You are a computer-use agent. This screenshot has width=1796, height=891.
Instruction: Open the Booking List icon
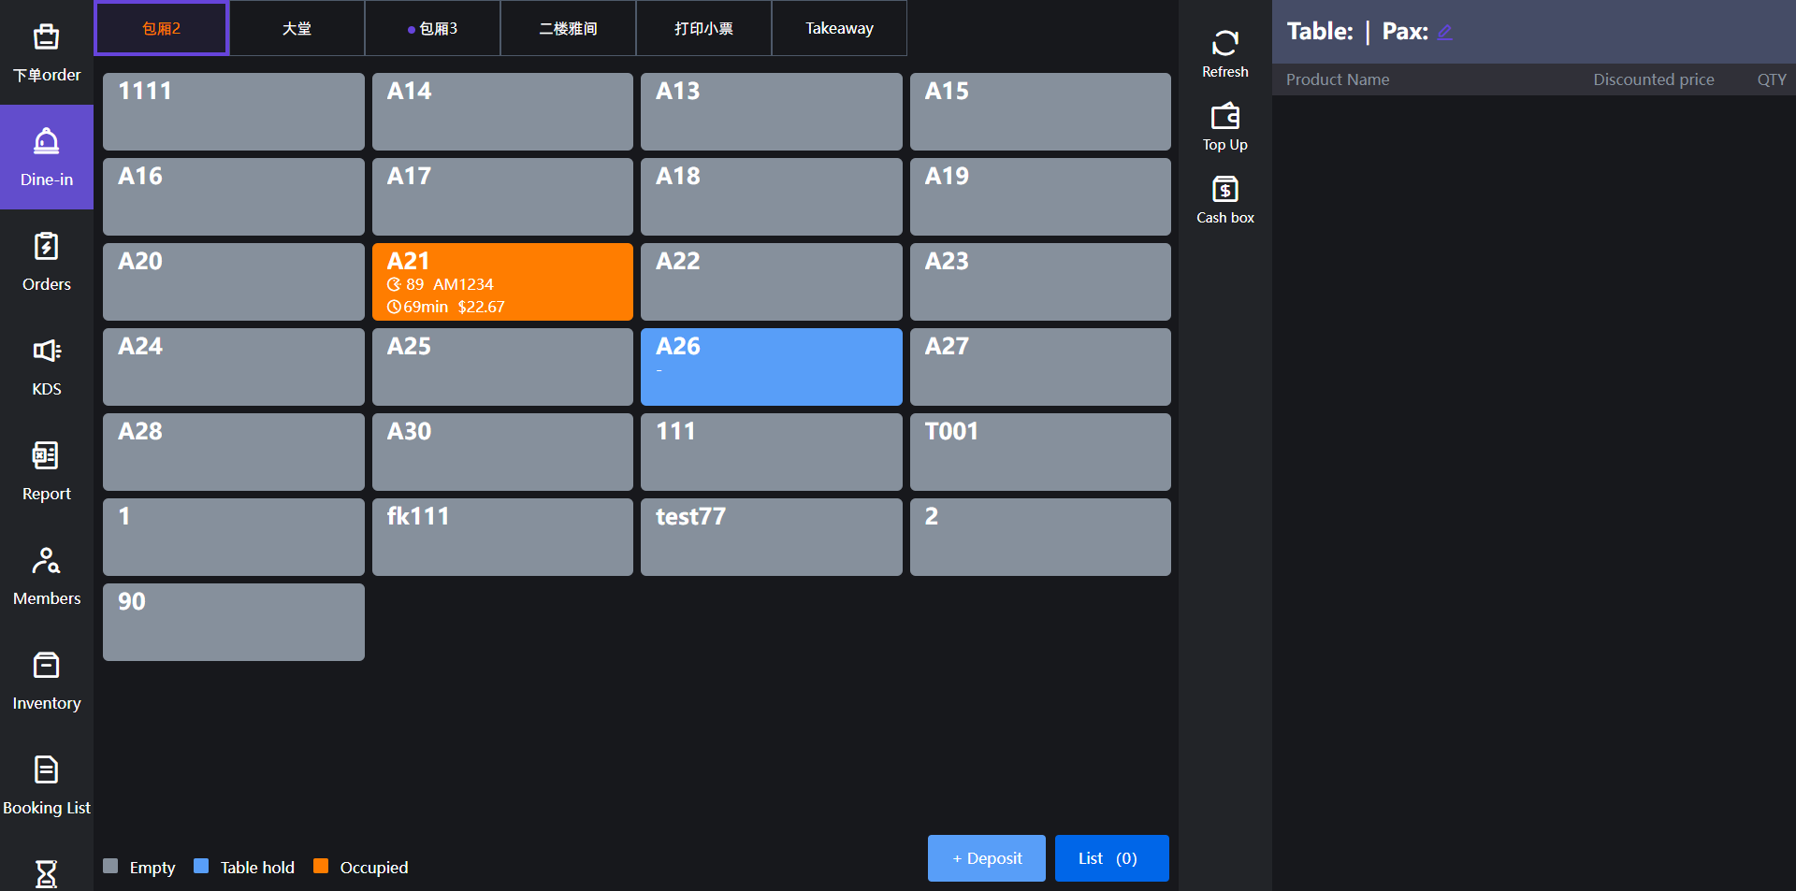click(x=46, y=770)
